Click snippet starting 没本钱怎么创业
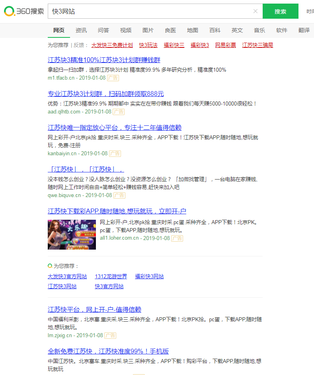 click(x=152, y=183)
